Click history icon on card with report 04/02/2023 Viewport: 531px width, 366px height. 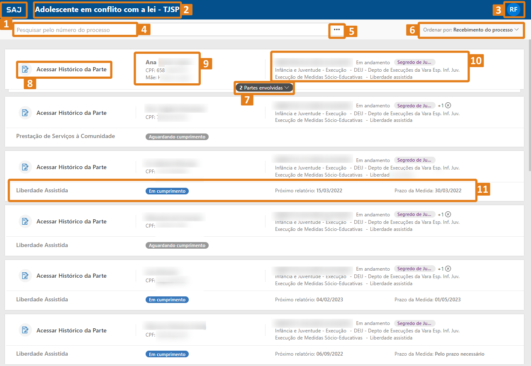click(x=25, y=276)
